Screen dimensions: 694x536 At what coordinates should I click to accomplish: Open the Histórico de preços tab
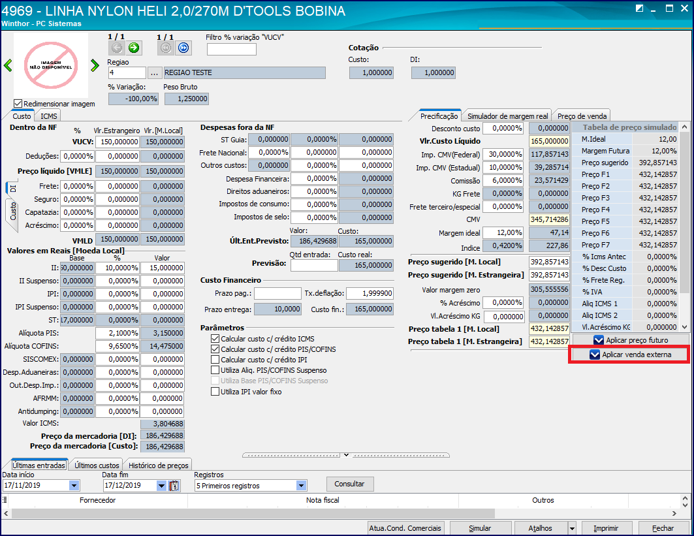pos(159,465)
